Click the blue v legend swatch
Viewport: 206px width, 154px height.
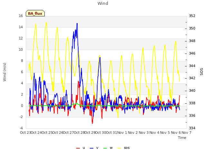[91, 148]
